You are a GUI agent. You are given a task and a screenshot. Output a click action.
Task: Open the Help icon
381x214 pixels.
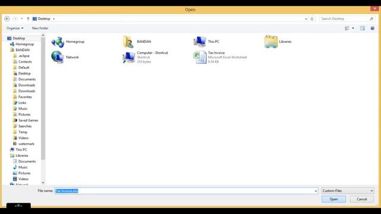(372, 29)
